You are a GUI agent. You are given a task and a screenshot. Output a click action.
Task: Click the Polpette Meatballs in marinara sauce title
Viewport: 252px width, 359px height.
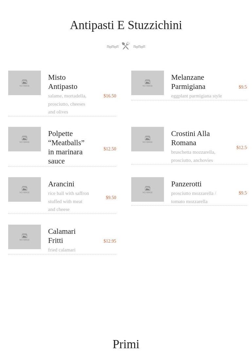[x=66, y=147]
